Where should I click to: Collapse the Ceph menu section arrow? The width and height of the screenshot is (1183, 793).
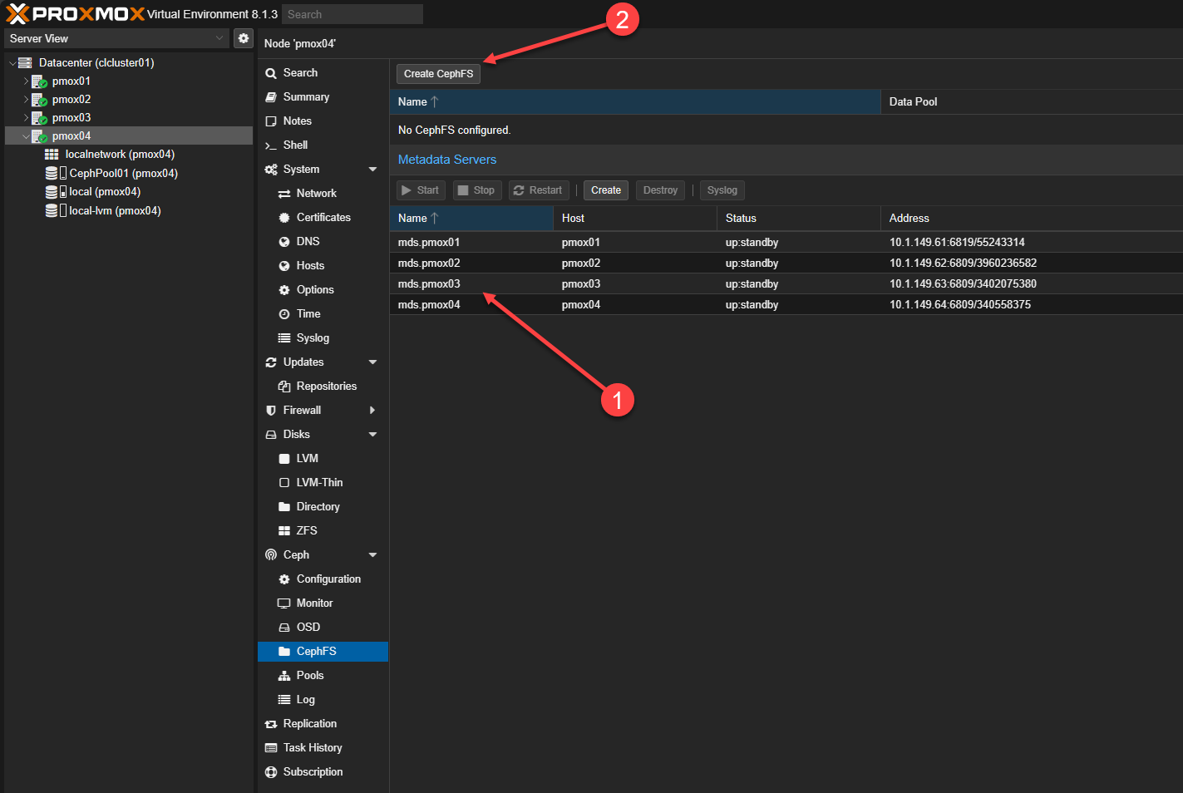tap(372, 555)
